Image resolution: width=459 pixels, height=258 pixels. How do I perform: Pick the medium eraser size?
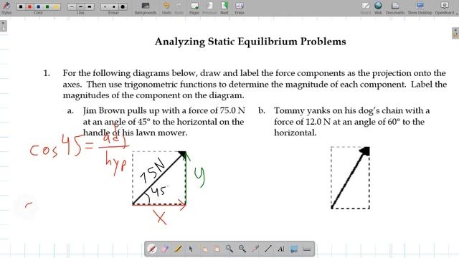[114, 6]
